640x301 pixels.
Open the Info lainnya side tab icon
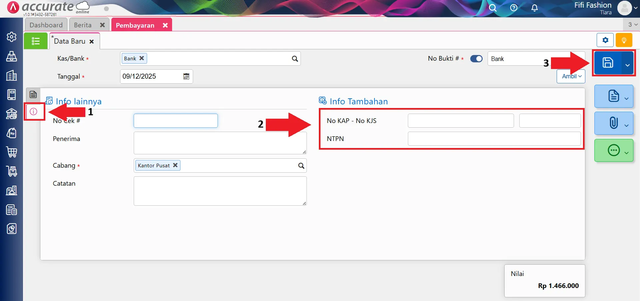[34, 112]
